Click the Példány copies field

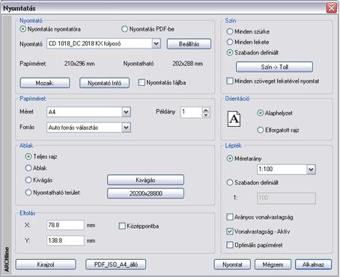[x=191, y=112]
